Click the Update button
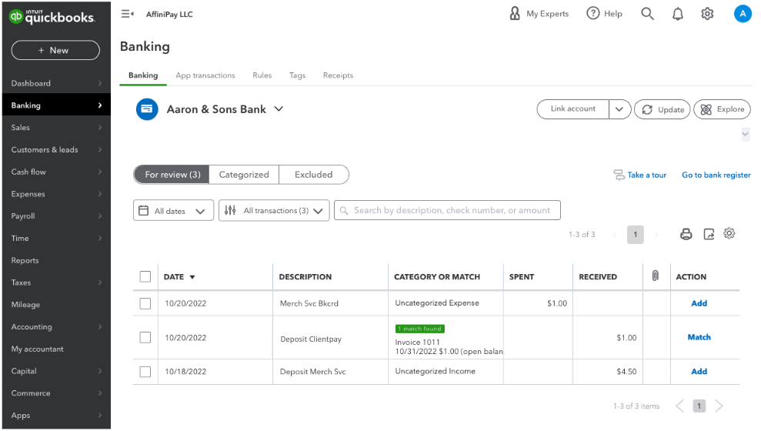 point(662,109)
